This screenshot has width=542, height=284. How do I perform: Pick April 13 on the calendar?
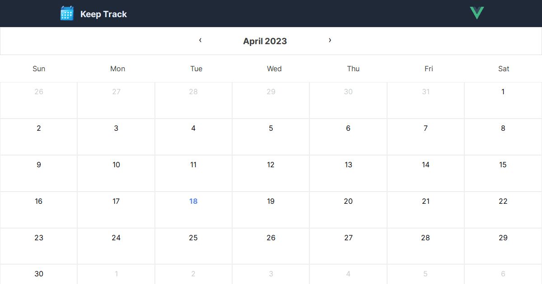[x=348, y=174]
